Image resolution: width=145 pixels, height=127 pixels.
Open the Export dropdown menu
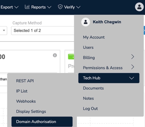10,7
